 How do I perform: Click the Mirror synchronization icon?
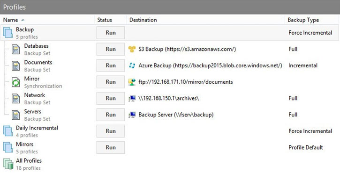[x=15, y=82]
